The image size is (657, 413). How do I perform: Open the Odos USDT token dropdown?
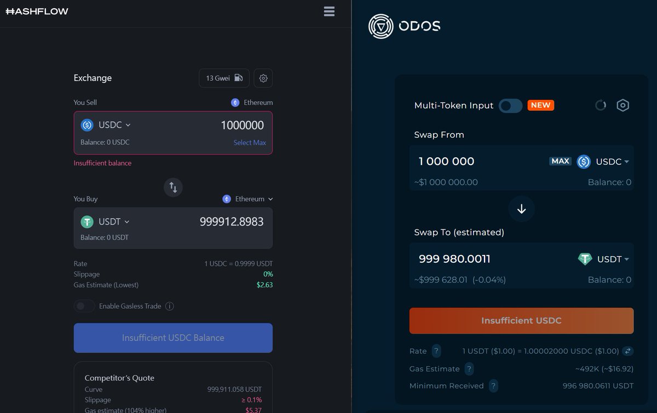pyautogui.click(x=613, y=259)
